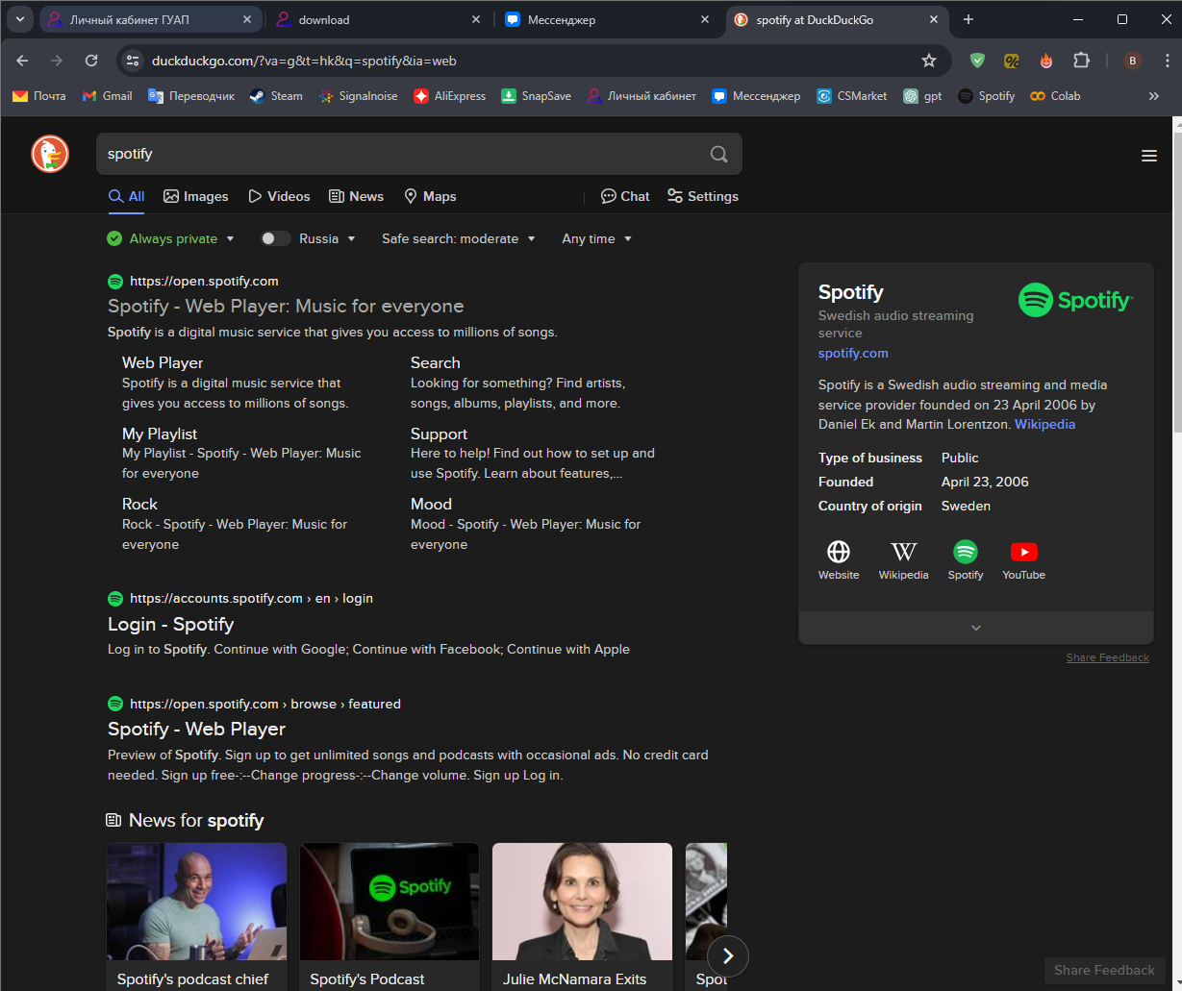Screen dimensions: 1182x991
Task: Open the Steam bookmark
Action: tap(277, 96)
